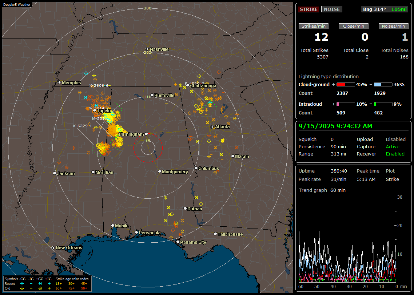Click the Peak rate value 31/min

(338, 179)
